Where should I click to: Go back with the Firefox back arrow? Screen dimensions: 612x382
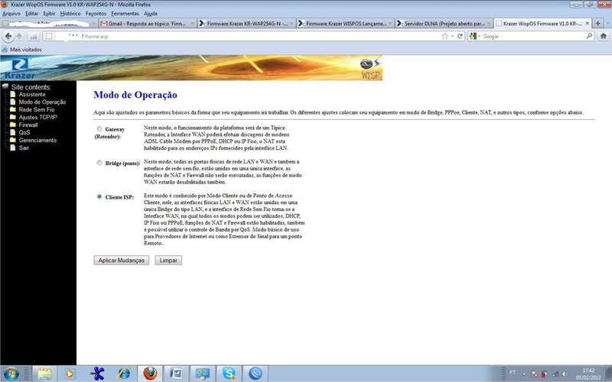[x=8, y=36]
